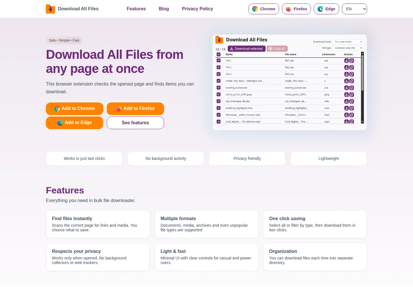
Task: Click the Add to Firefox button
Action: (135, 108)
